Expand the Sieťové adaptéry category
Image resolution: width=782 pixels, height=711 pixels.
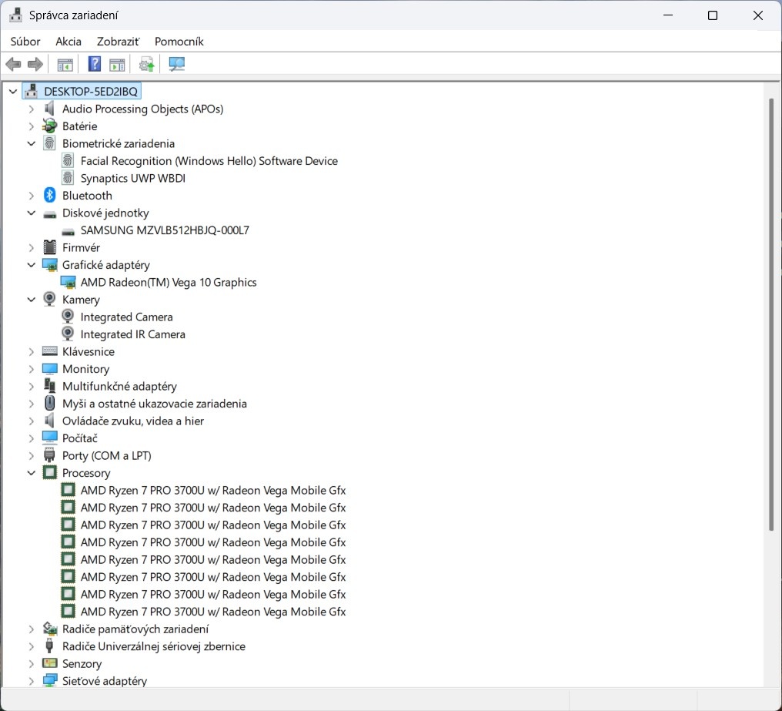[x=32, y=681]
